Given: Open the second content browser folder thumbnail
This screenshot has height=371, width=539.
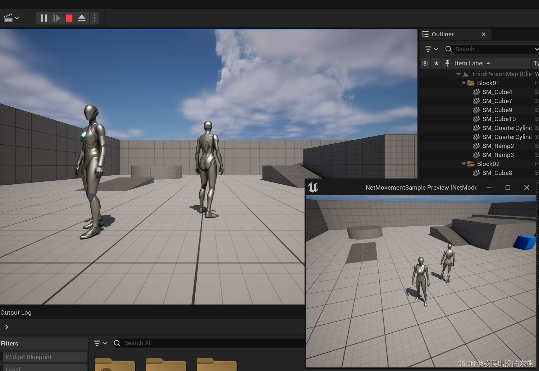Looking at the screenshot, I should [x=166, y=365].
